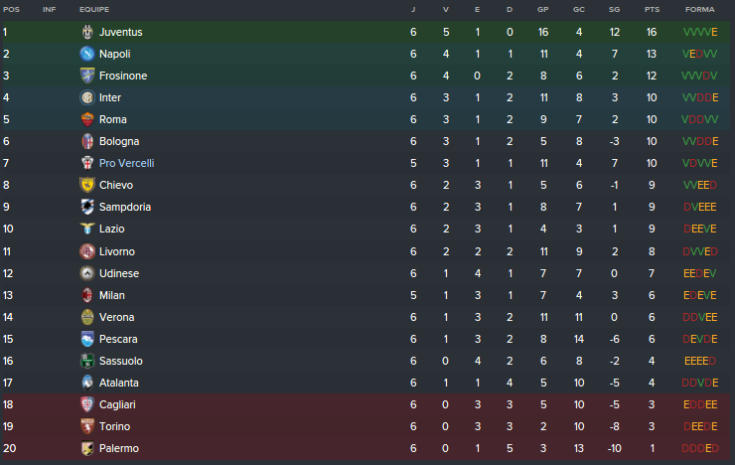735x465 pixels.
Task: Click the Milan club crest icon
Action: click(x=86, y=295)
